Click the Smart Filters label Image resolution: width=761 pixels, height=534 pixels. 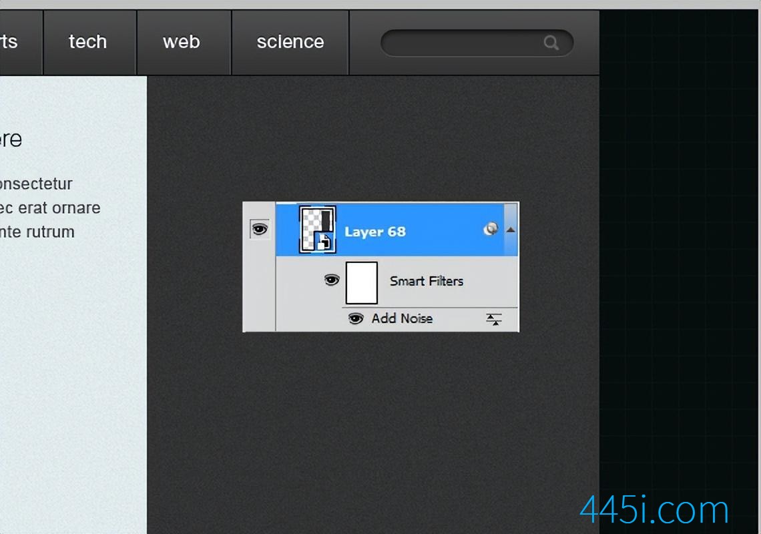pos(426,281)
